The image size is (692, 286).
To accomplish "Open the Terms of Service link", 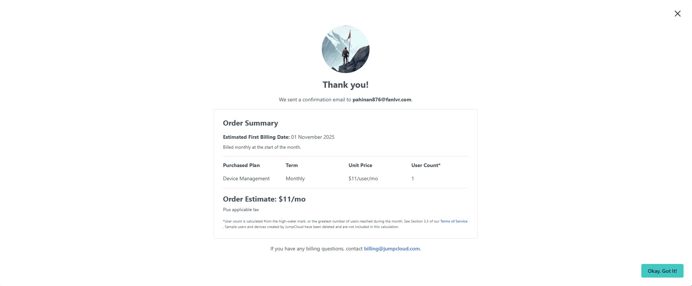I will click(454, 221).
